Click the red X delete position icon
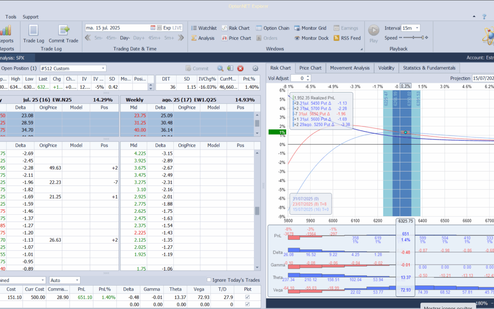This screenshot has height=309, width=494. click(241, 68)
